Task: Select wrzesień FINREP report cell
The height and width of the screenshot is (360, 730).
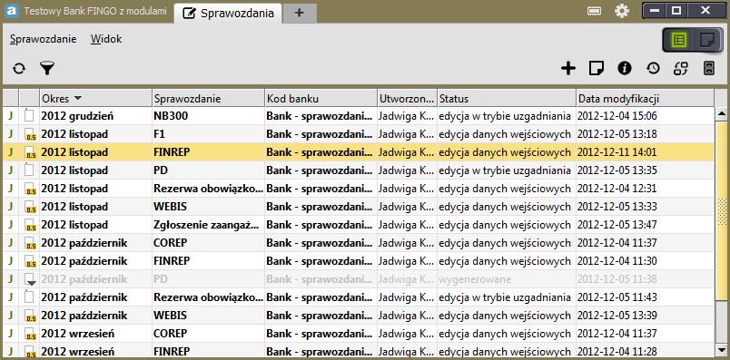Action: point(208,351)
